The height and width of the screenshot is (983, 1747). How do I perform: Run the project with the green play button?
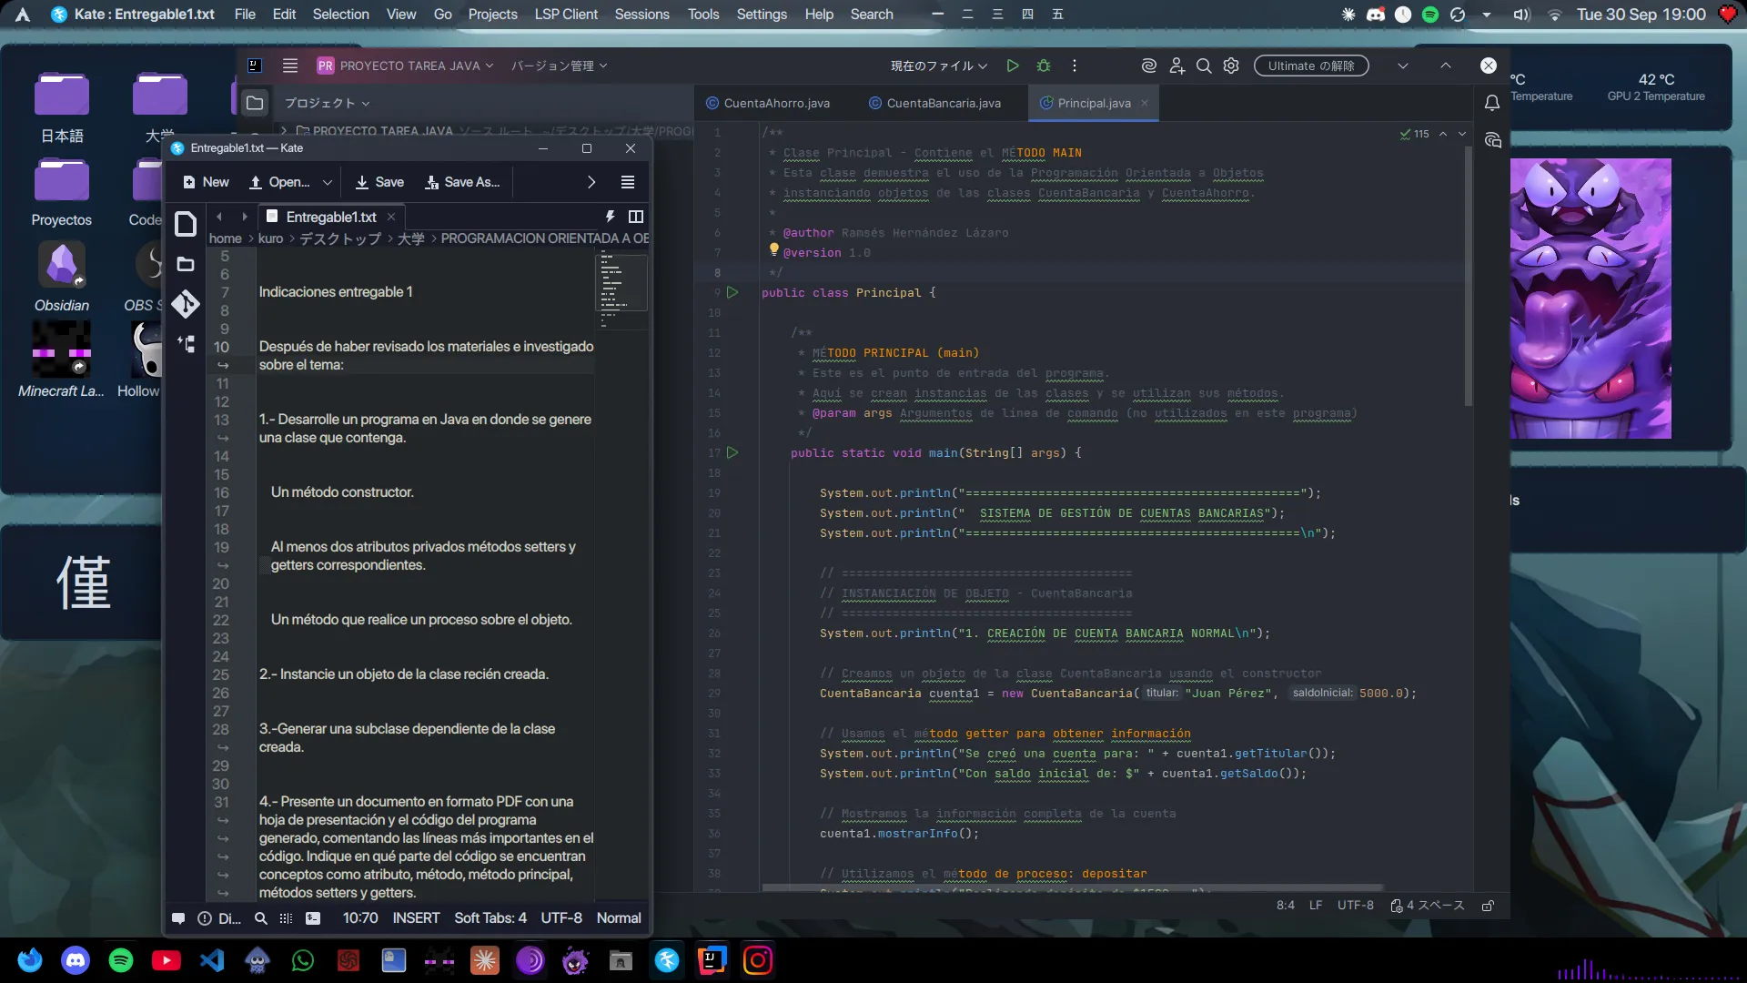pos(1012,66)
